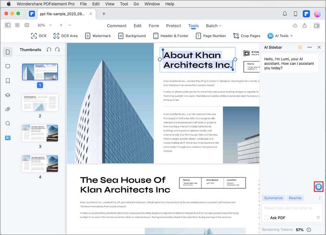
Task: Open Page Number tool
Action: (211, 36)
